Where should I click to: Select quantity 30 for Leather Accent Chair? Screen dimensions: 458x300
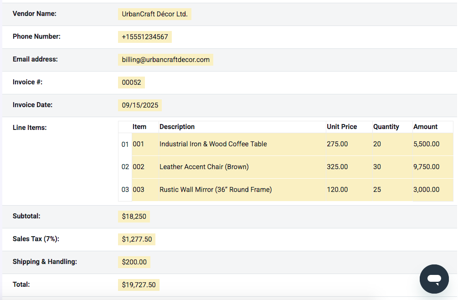point(377,166)
